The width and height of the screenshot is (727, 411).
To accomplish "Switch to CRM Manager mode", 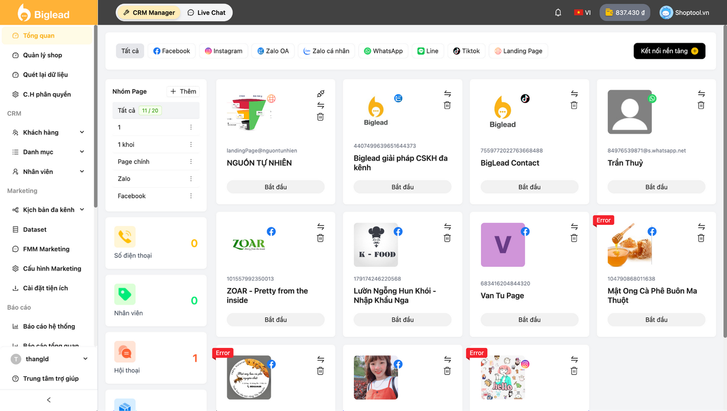I will click(149, 13).
